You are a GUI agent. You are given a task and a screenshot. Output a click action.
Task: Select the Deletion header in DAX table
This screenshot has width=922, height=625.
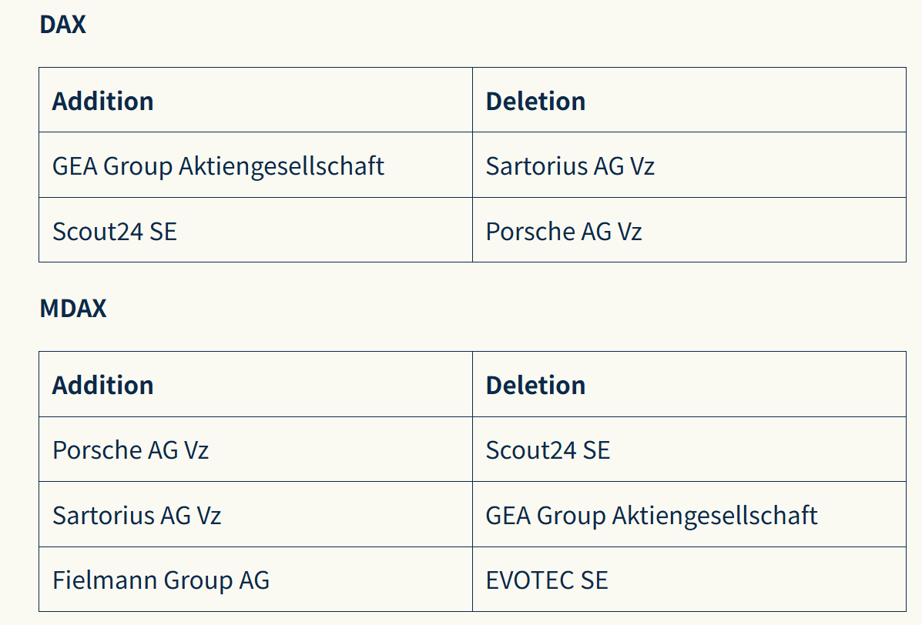tap(535, 101)
